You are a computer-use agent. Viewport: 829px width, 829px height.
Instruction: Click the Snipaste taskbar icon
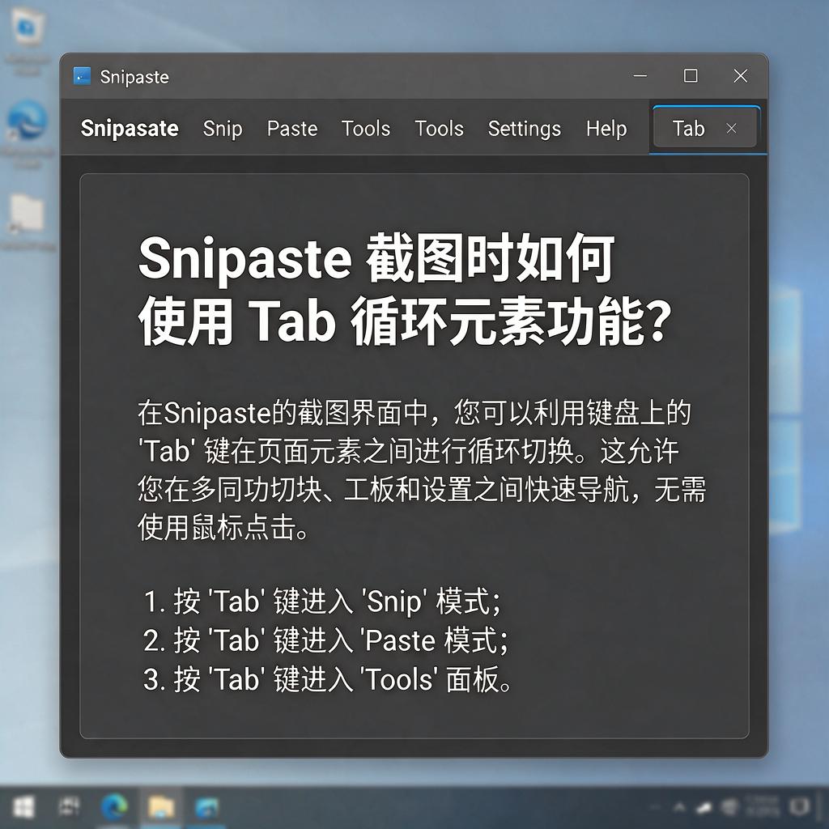206,808
